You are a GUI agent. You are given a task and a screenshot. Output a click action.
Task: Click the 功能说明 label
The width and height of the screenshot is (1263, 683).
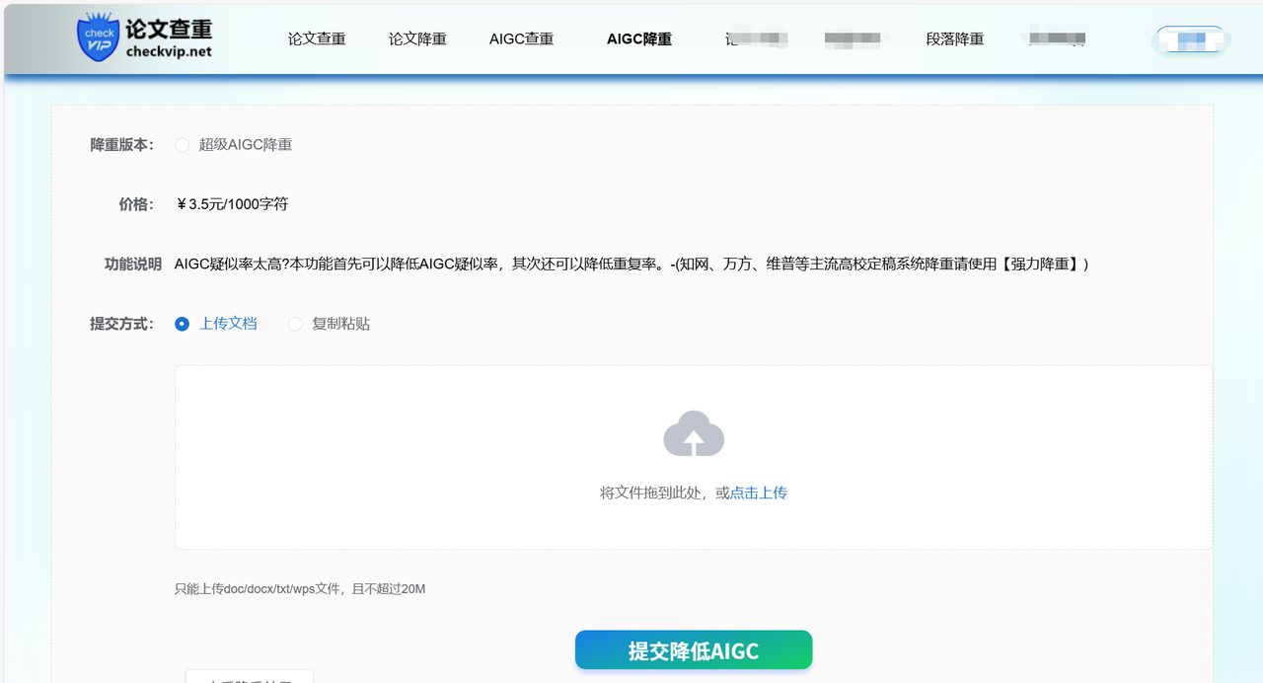point(133,264)
